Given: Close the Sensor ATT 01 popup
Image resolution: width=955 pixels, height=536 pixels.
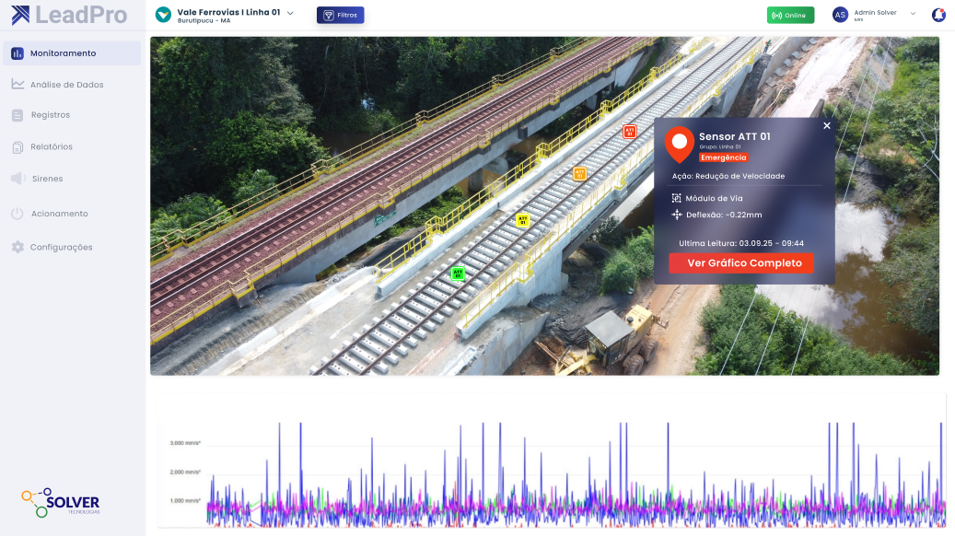Looking at the screenshot, I should point(826,126).
